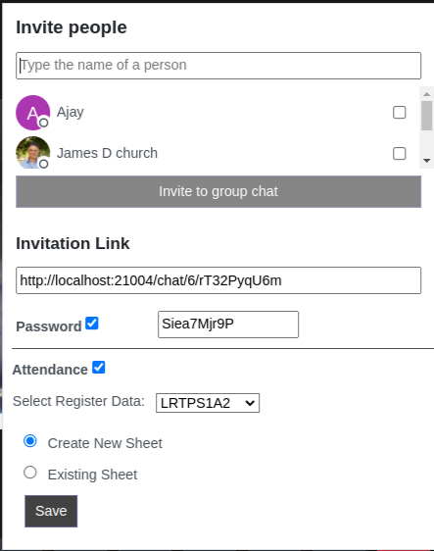Screen dimensions: 434x551
Task: Choose the Existing Sheet radio button
Action: coord(30,472)
